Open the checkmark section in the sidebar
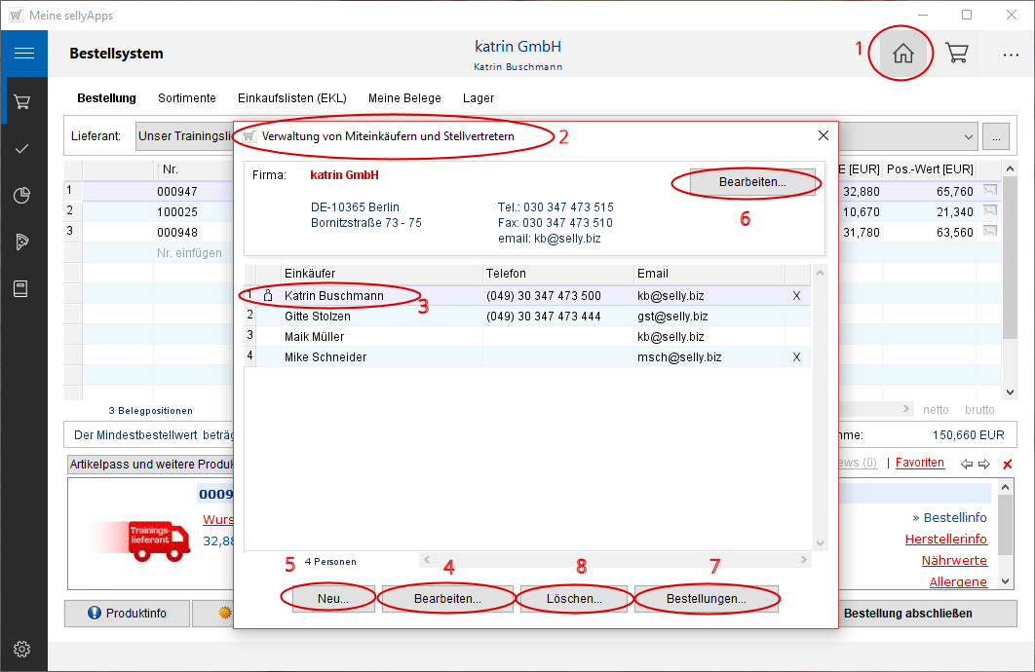1035x672 pixels. (x=23, y=148)
